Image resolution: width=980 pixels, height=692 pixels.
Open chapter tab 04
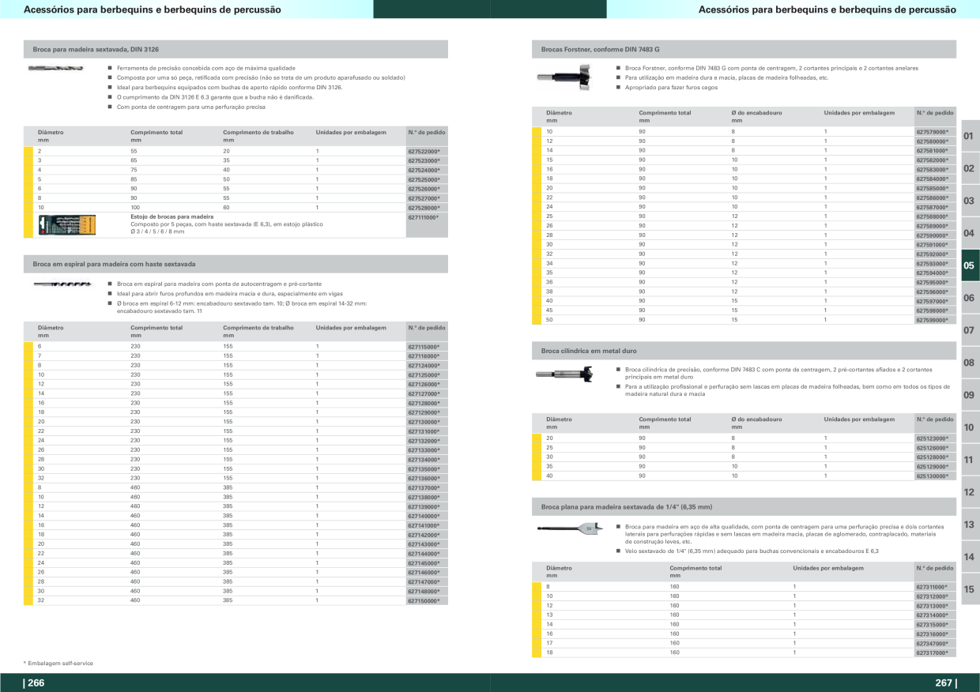[969, 234]
